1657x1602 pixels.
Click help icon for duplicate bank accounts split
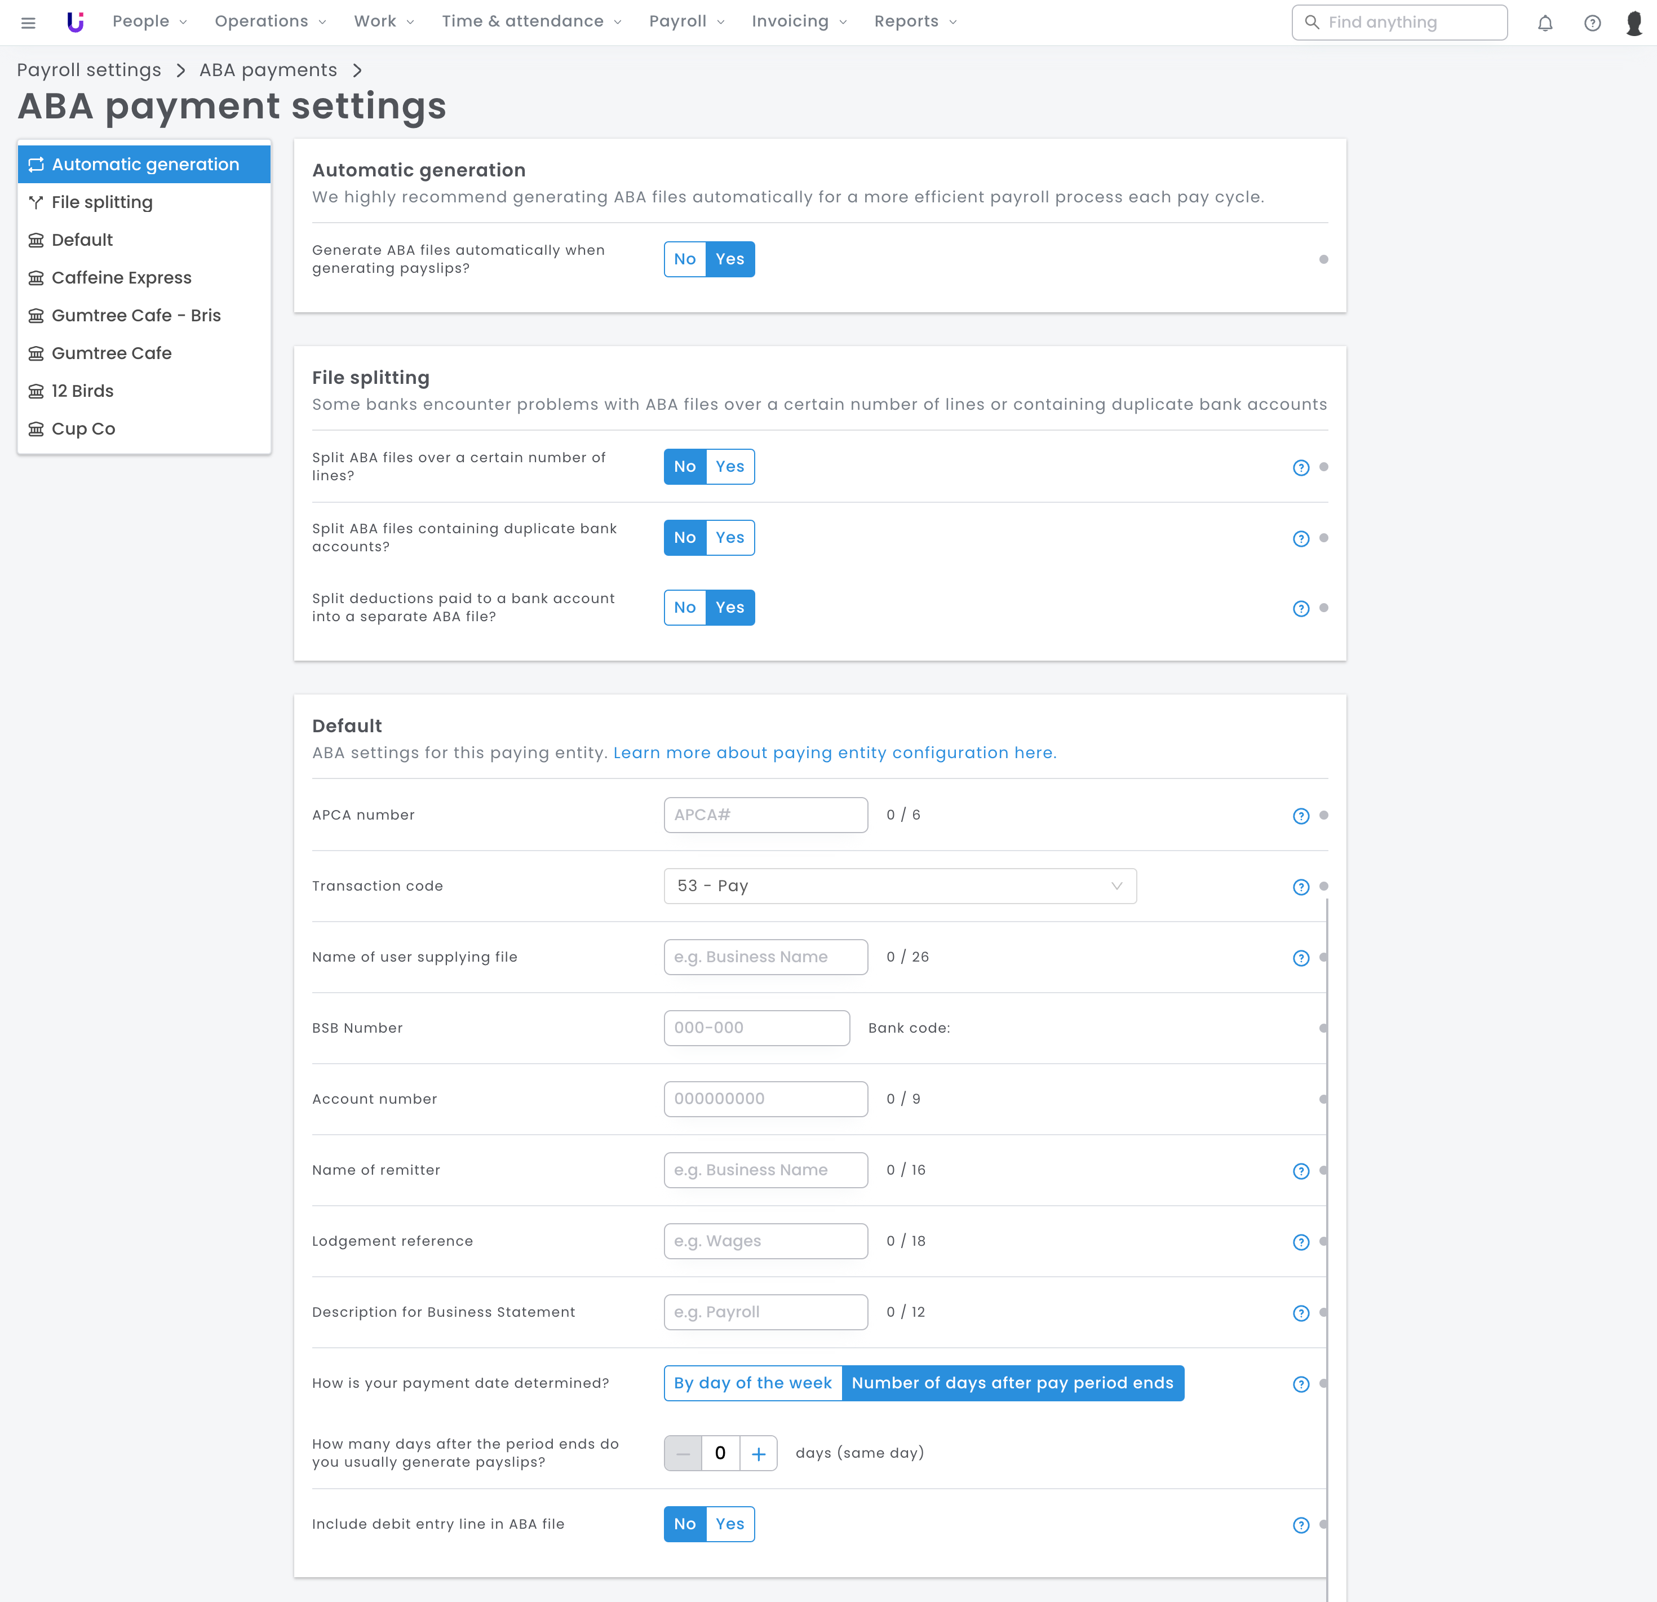[x=1300, y=538]
